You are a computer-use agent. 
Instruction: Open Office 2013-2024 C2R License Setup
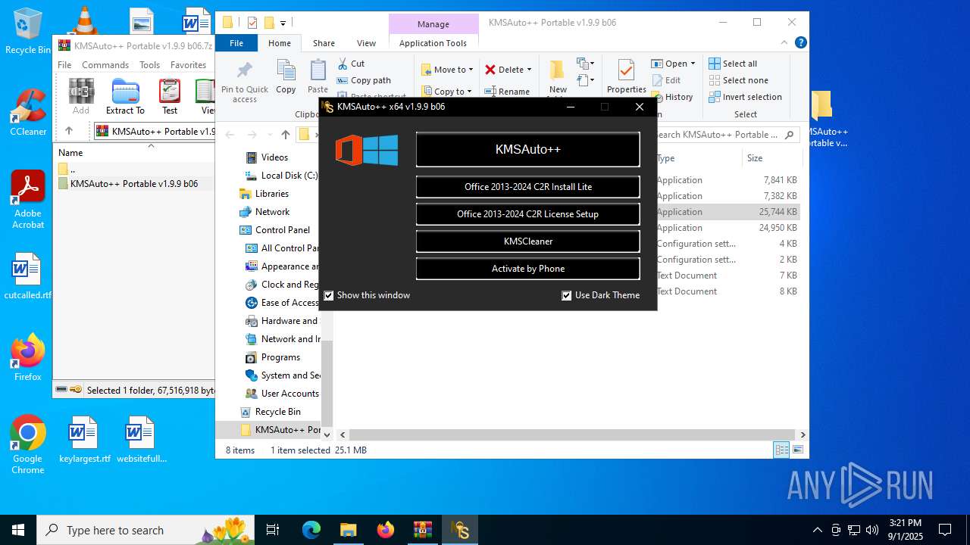click(x=527, y=213)
